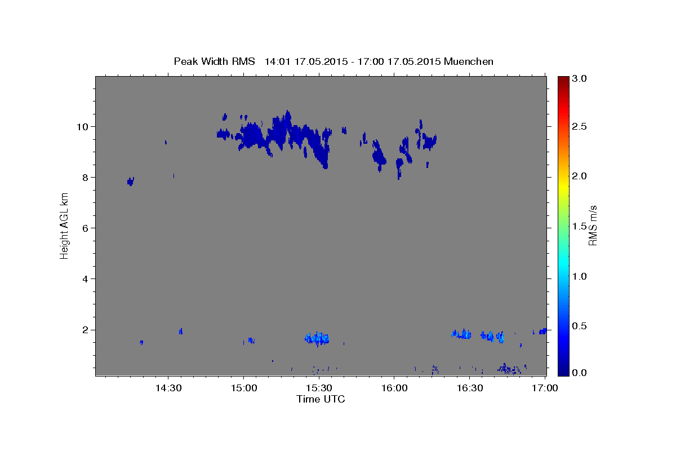
Task: Click the colorbar value 1.5
Action: coord(580,226)
